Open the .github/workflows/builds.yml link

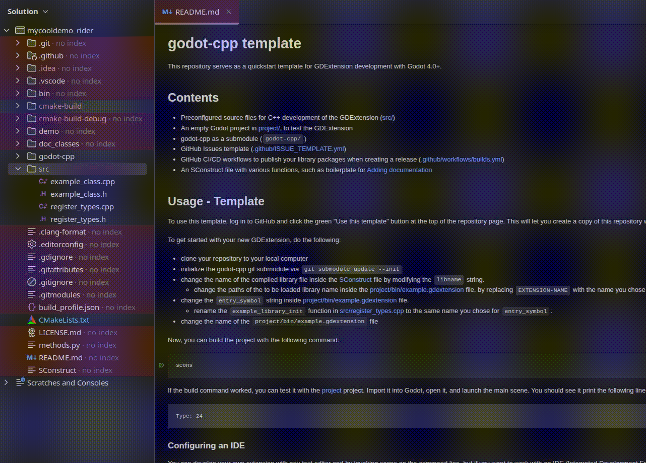click(461, 160)
